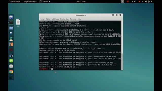
Task: Click the 'Paramétrage de alacarte (3.11.91-2)' line
Action: click(59, 67)
